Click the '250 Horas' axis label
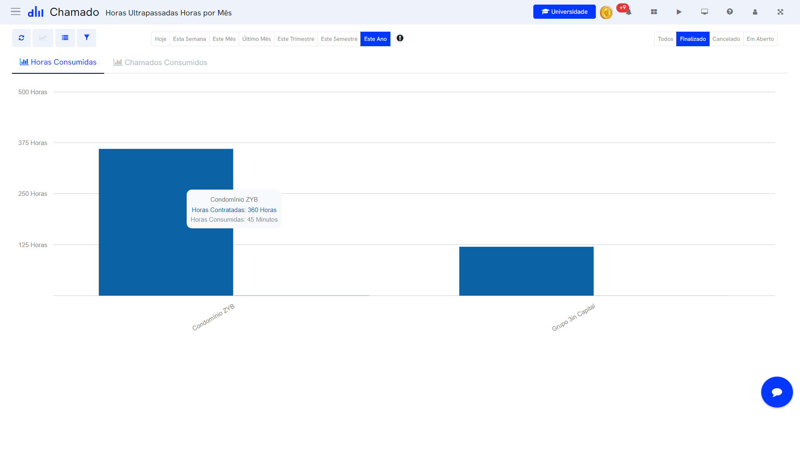Viewport: 800px width, 450px height. coord(32,194)
